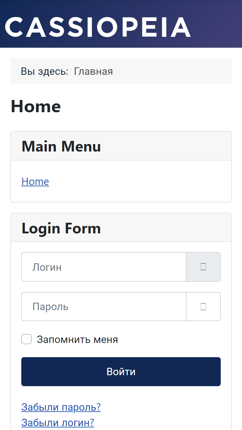Select Home in the Main Menu
Screen dimensions: 242x430
click(x=35, y=181)
